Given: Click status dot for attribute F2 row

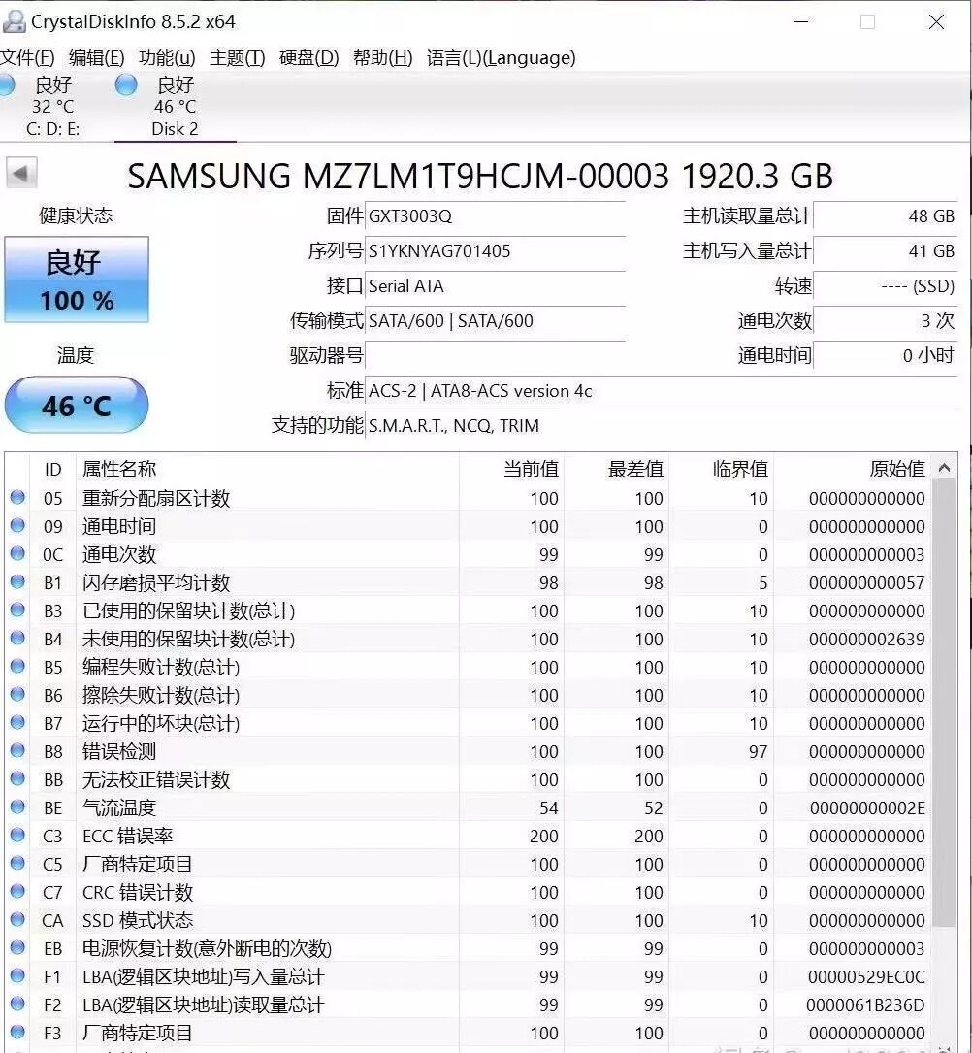Looking at the screenshot, I should pyautogui.click(x=17, y=1004).
